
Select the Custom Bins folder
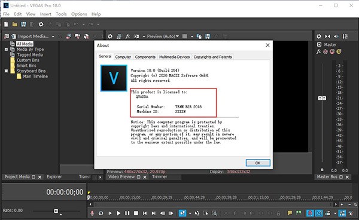[28, 60]
